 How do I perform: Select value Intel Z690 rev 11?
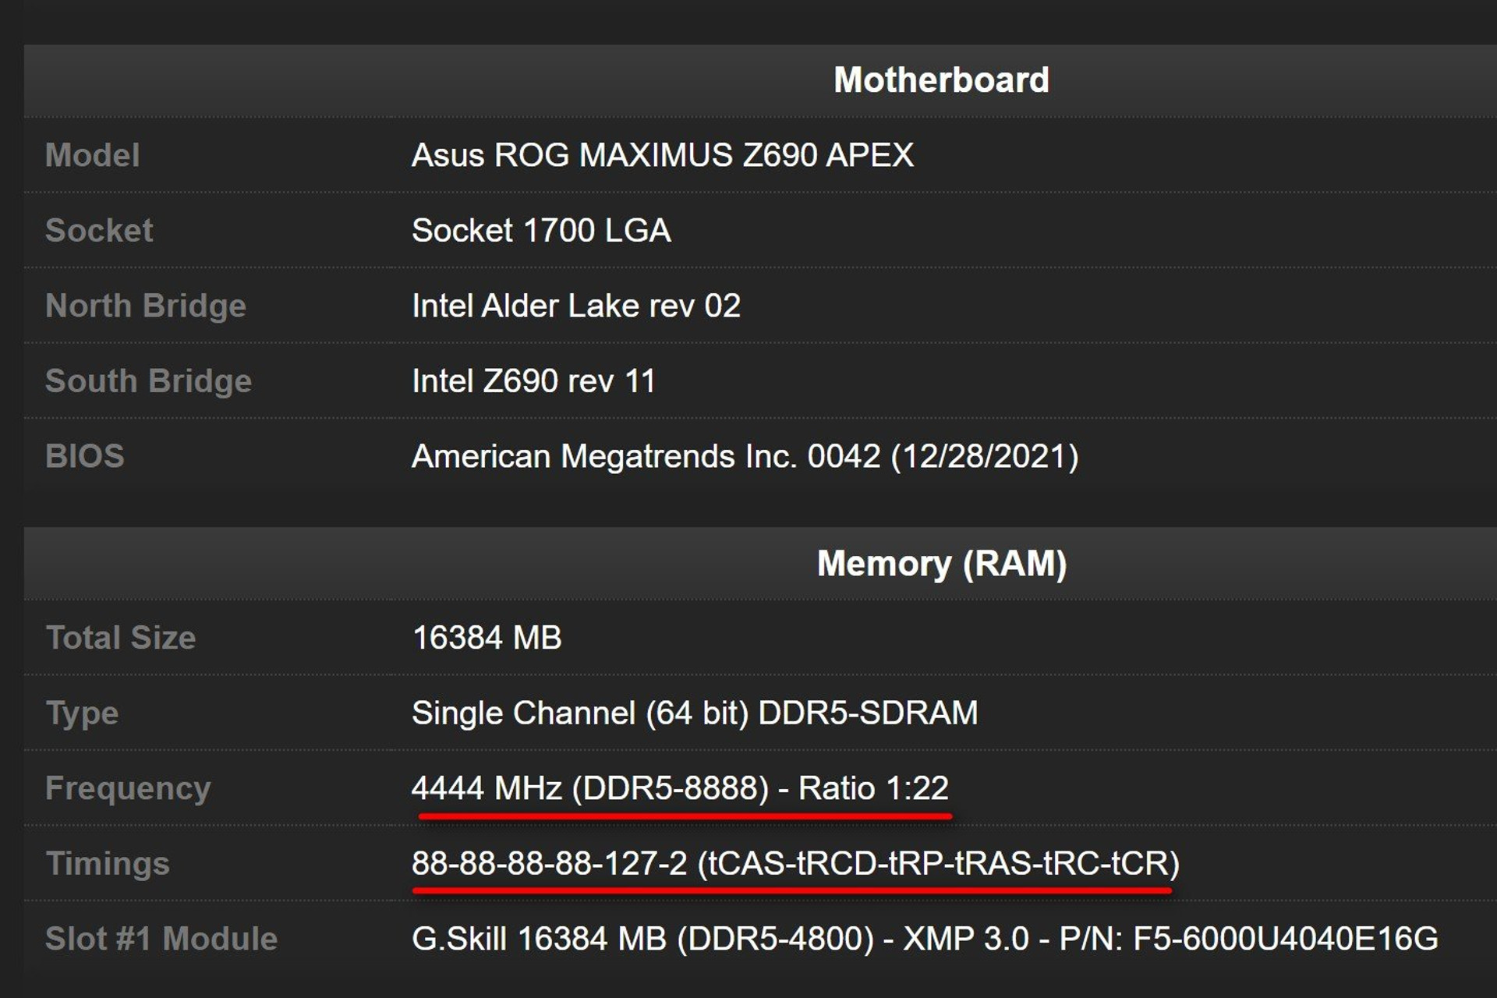[533, 381]
